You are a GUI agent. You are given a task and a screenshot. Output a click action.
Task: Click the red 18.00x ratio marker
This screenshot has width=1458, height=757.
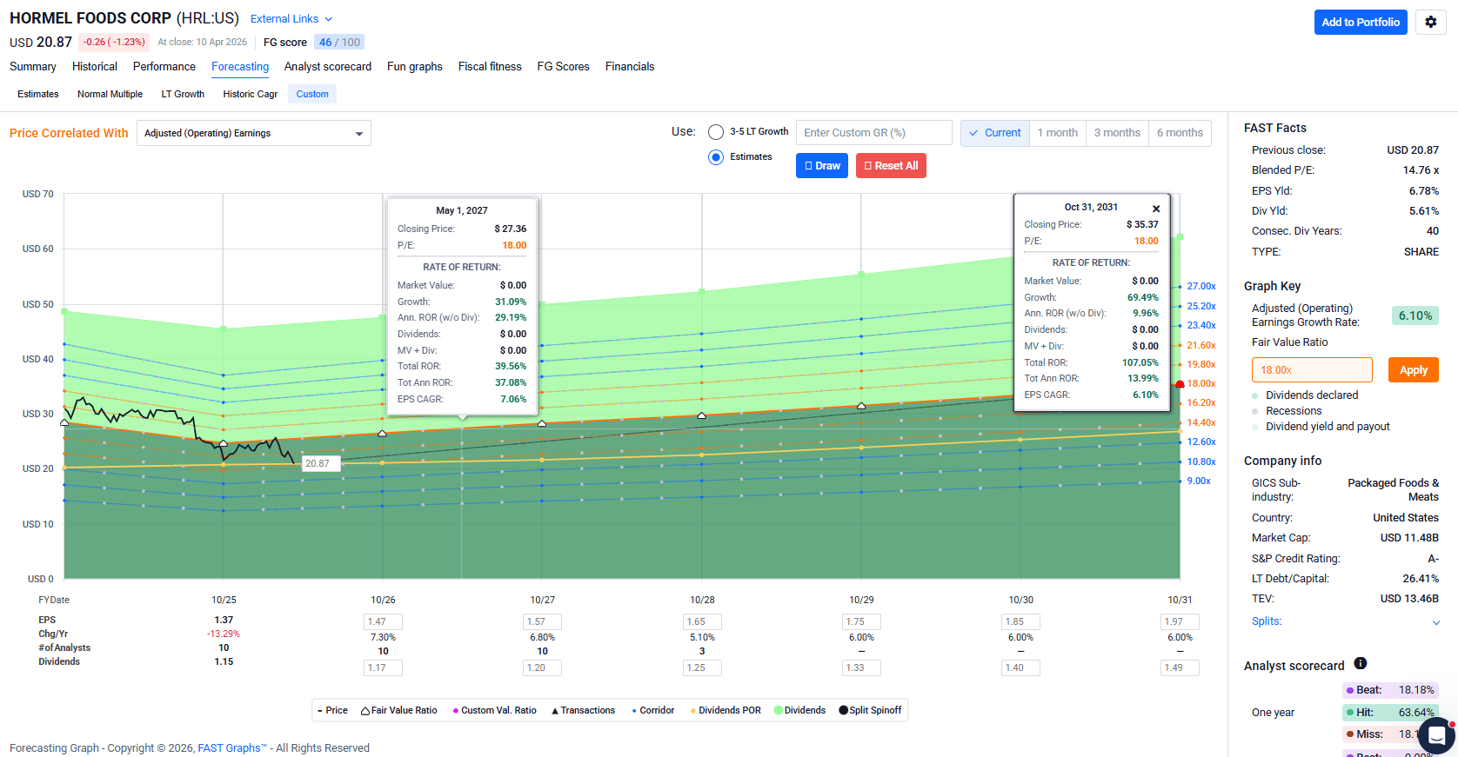coord(1180,384)
